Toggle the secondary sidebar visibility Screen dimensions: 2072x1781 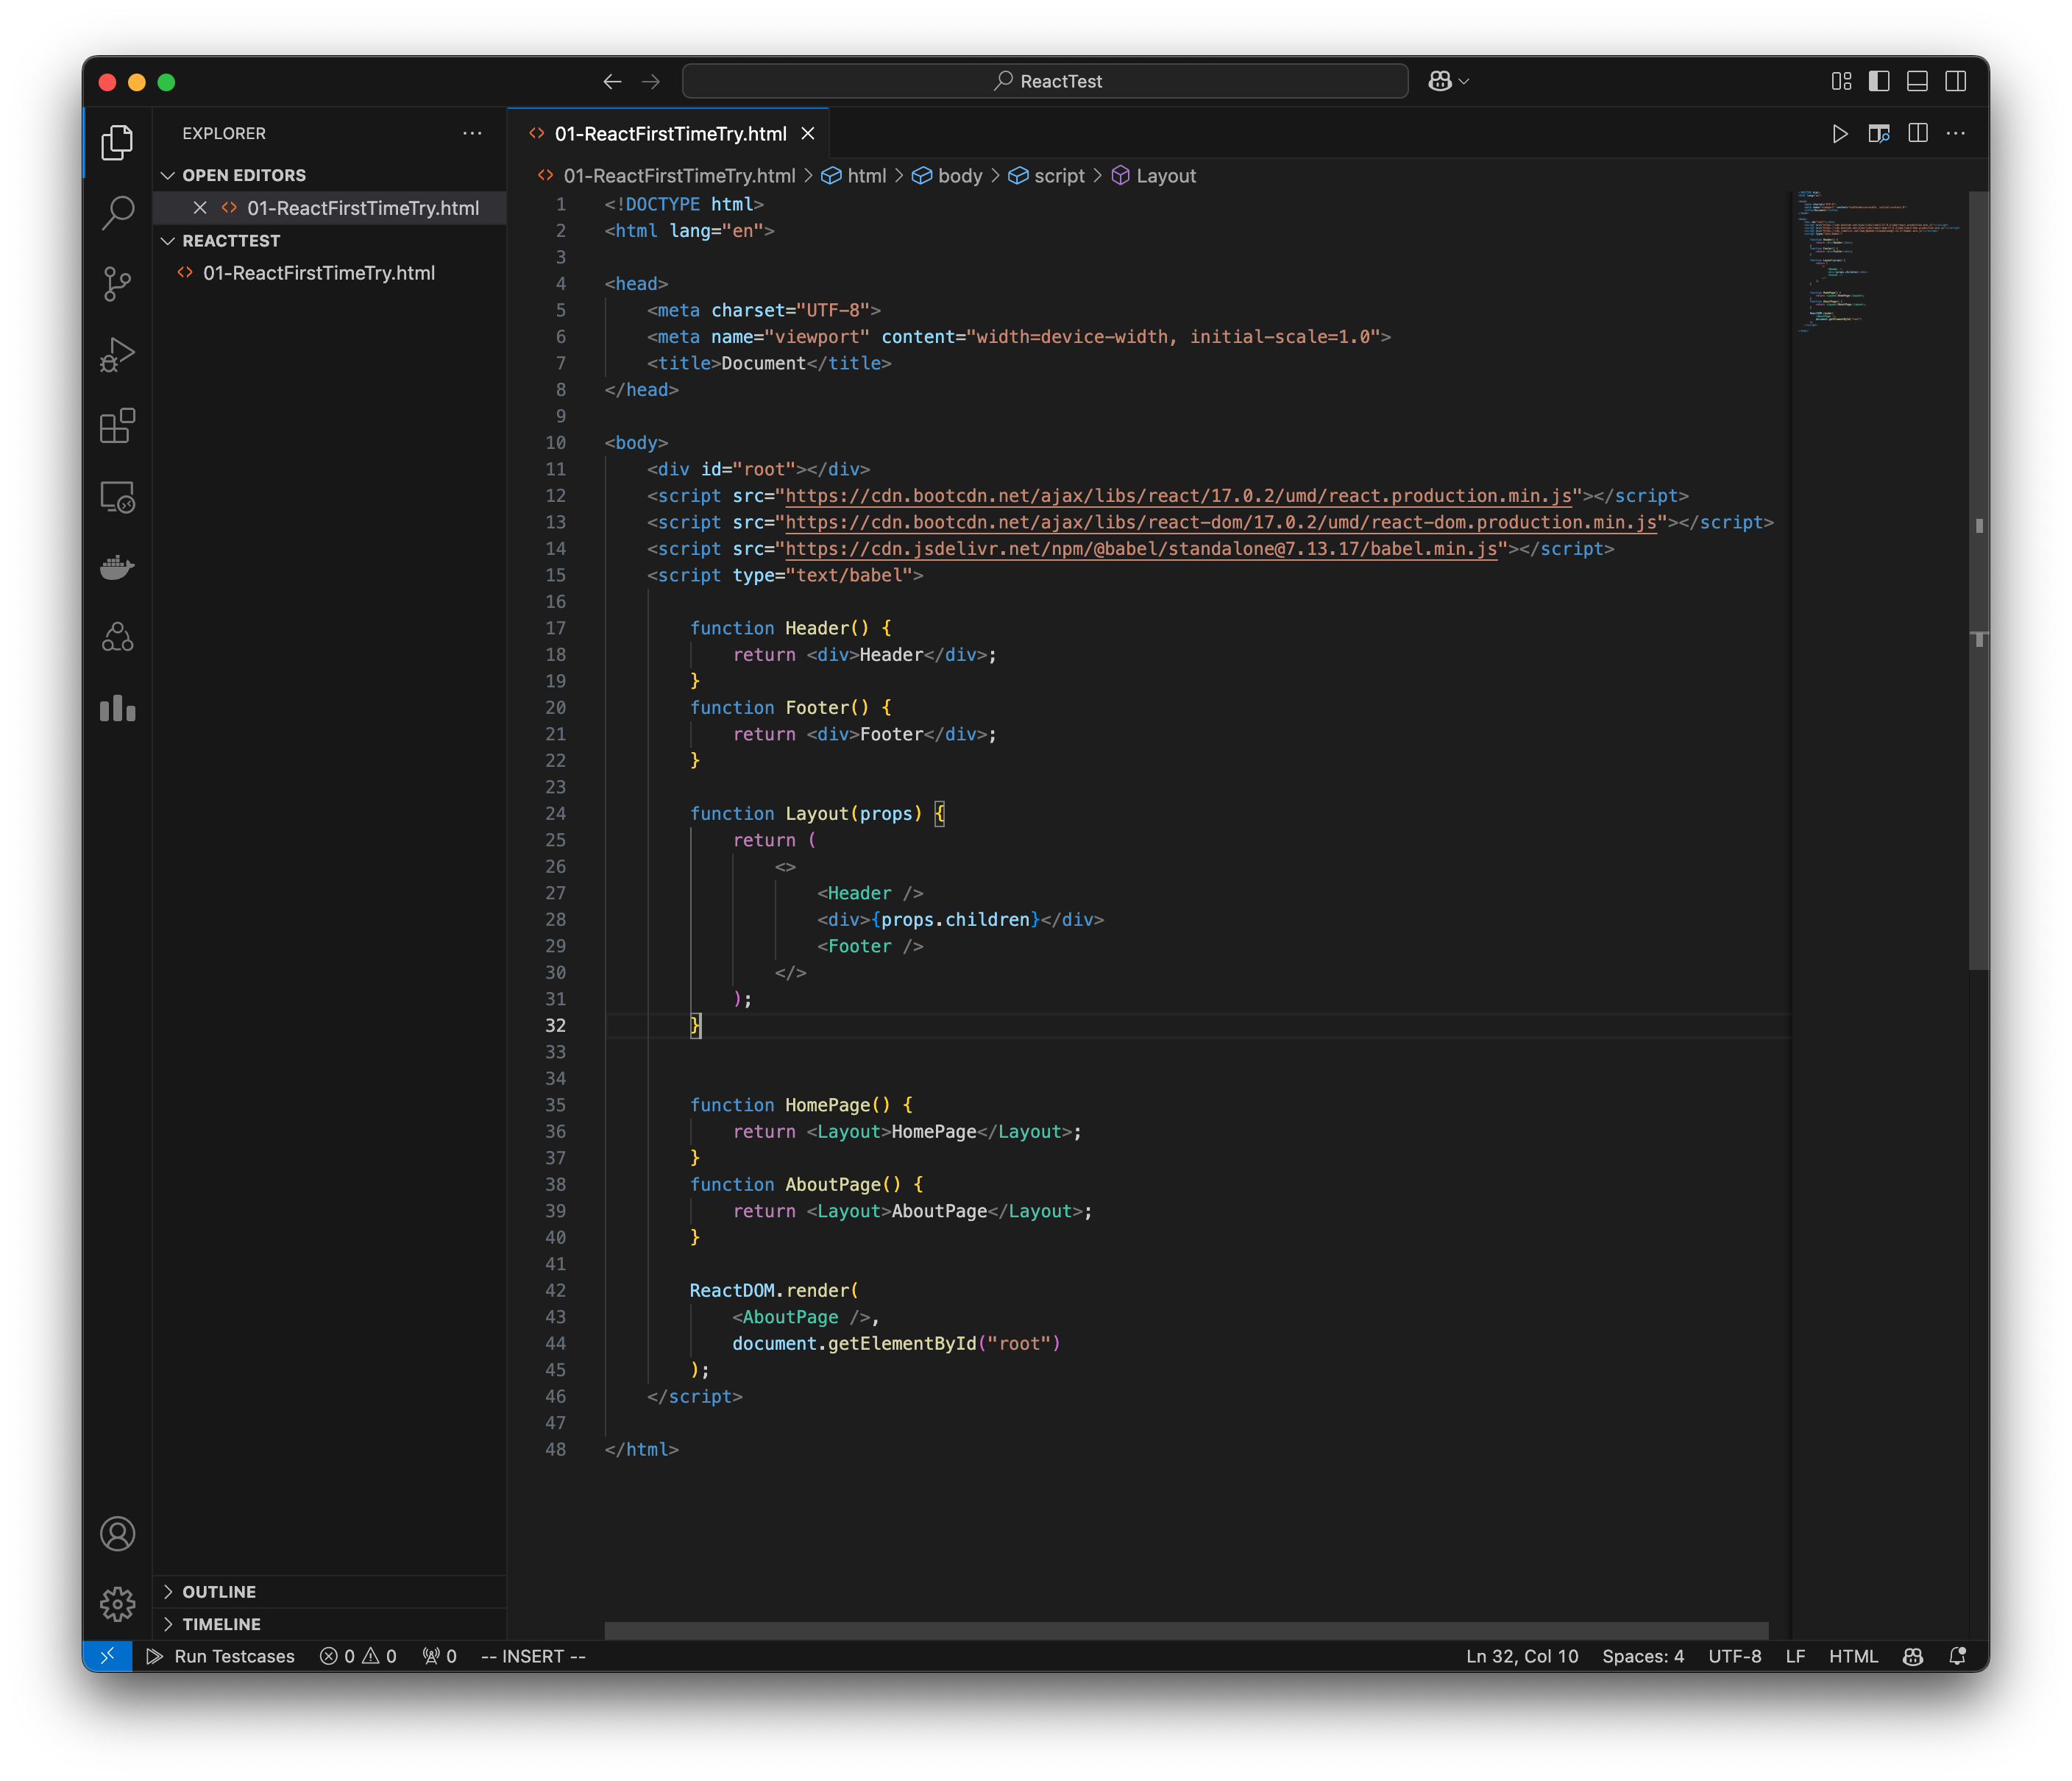pyautogui.click(x=1956, y=82)
